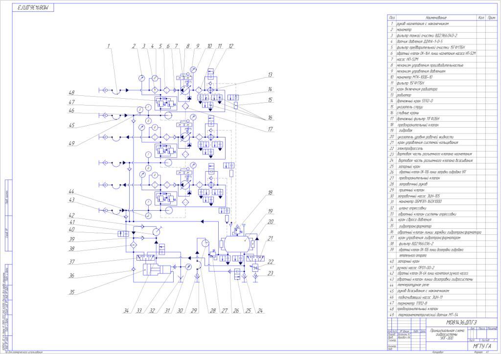Click the manometer gauge symbol labeled 2
The height and width of the screenshot is (354, 501).
tap(141, 78)
